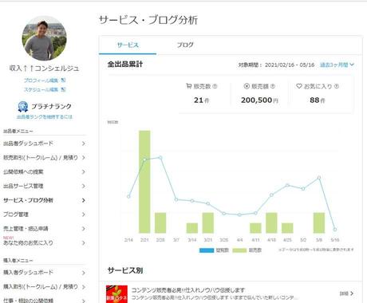Expand chevron next to あなた宛のお気に入り
The height and width of the screenshot is (303, 367).
pos(84,242)
